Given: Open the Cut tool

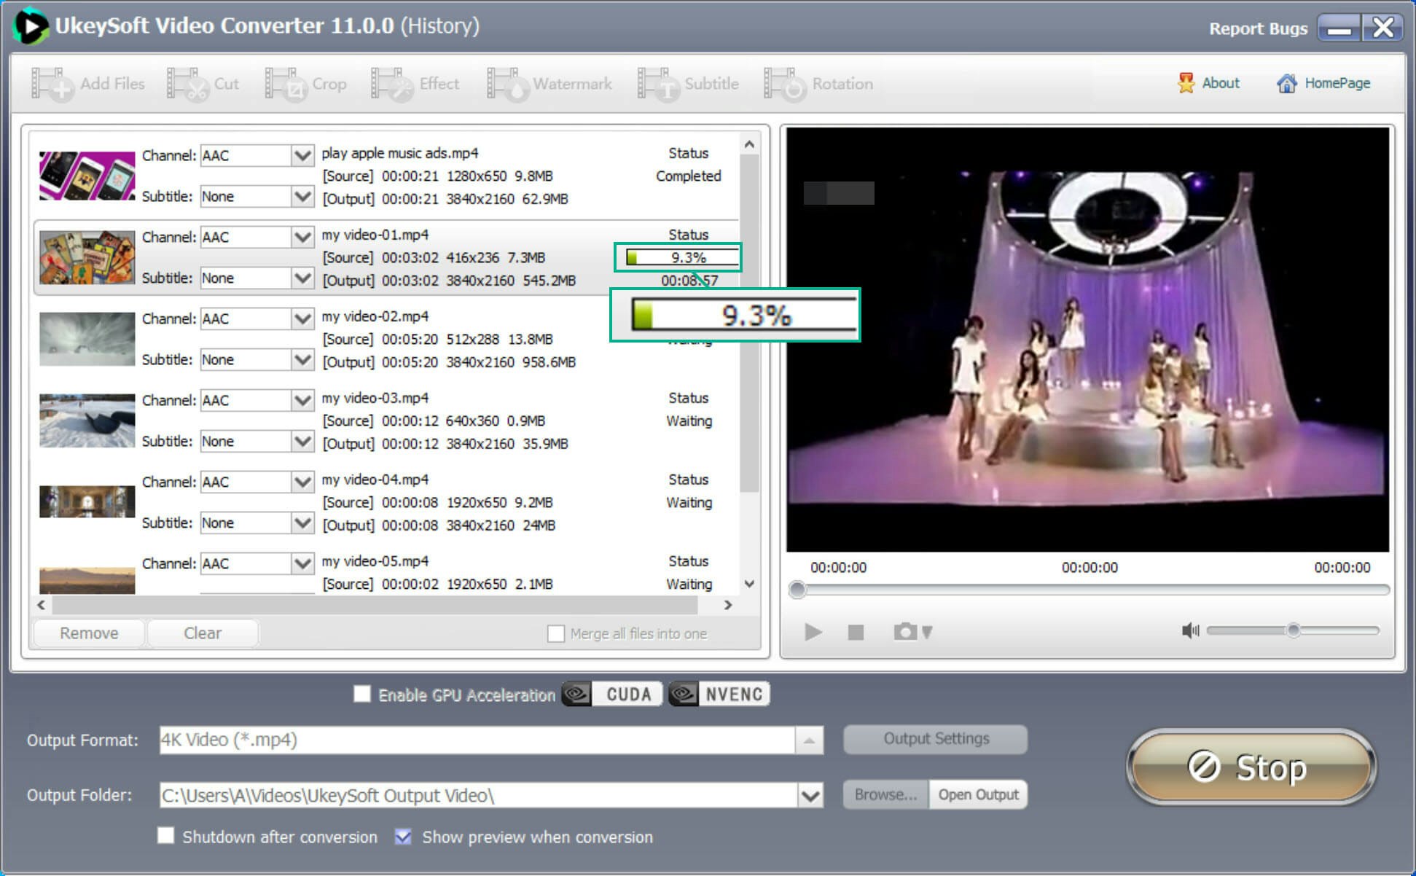Looking at the screenshot, I should pyautogui.click(x=203, y=84).
